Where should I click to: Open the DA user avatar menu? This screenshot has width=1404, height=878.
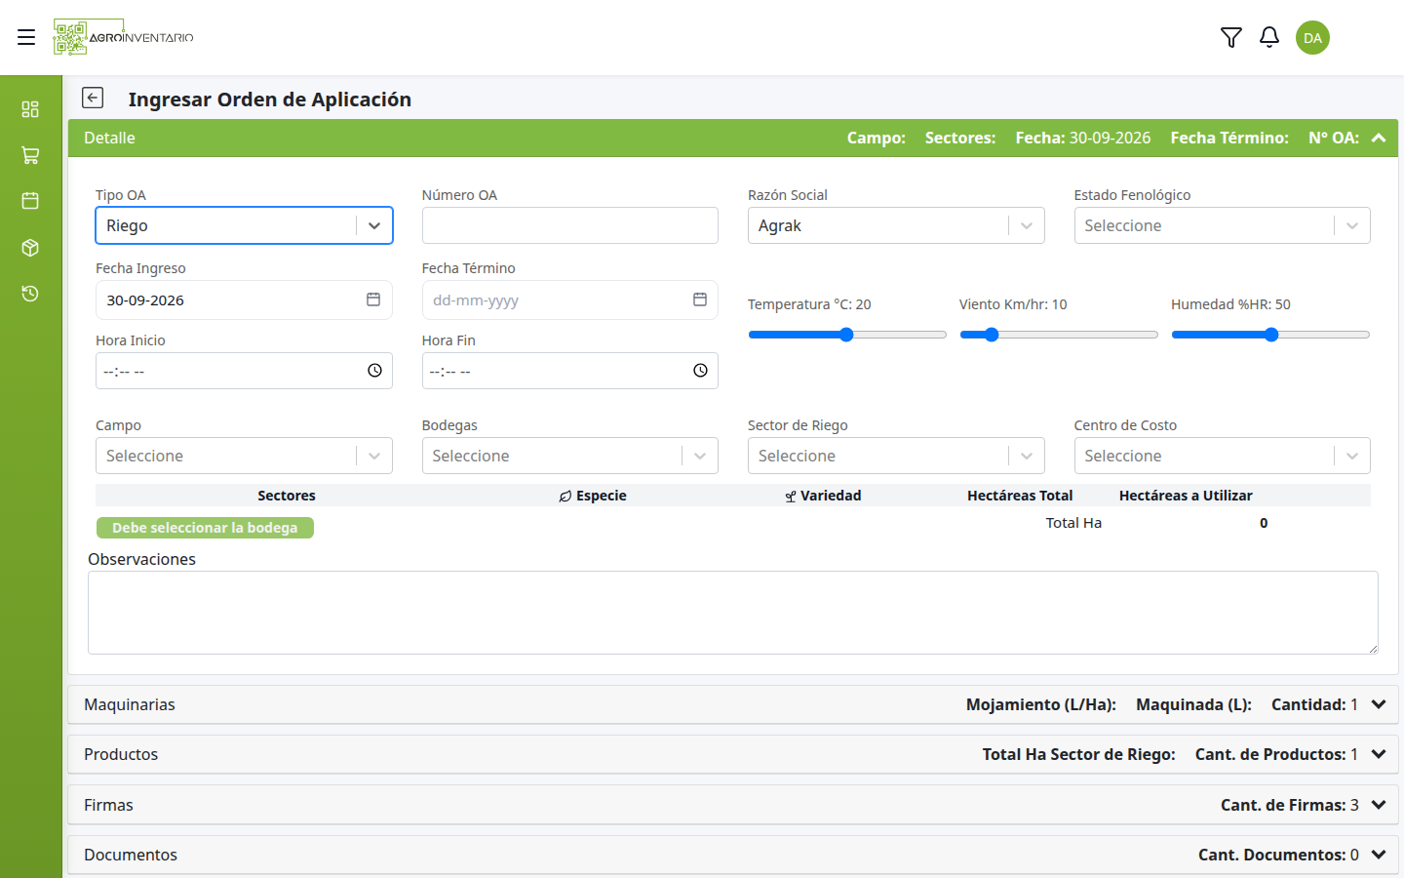tap(1312, 37)
